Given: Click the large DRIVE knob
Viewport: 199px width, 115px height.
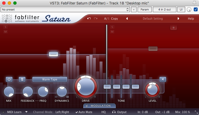Looking at the screenshot, I should [x=86, y=87].
